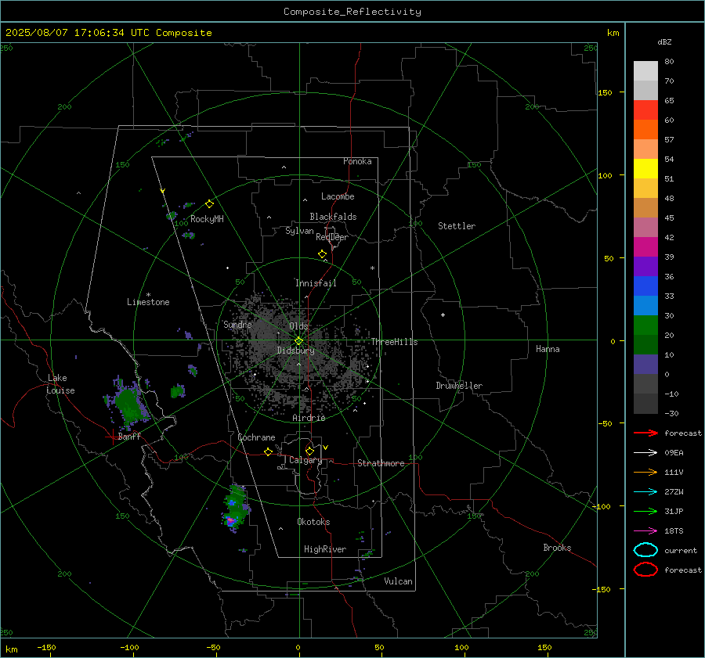Click the Innisfail label
Screen dimensions: 705x658
coord(316,283)
